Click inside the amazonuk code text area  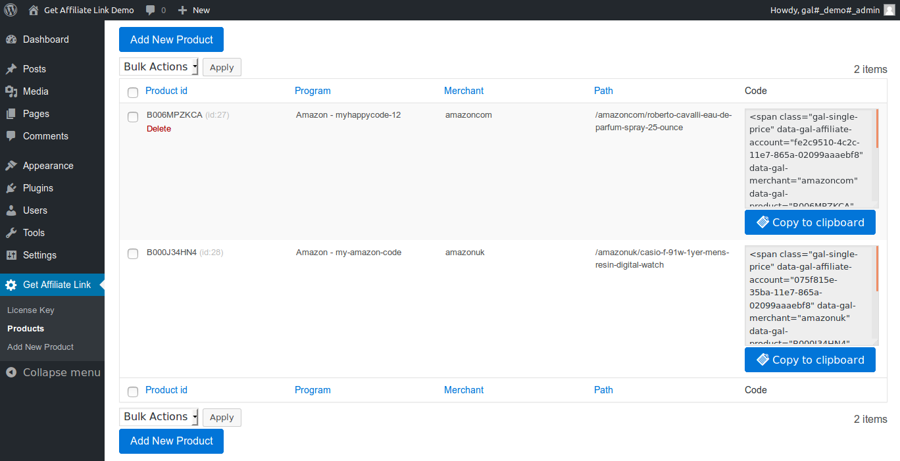[809, 296]
